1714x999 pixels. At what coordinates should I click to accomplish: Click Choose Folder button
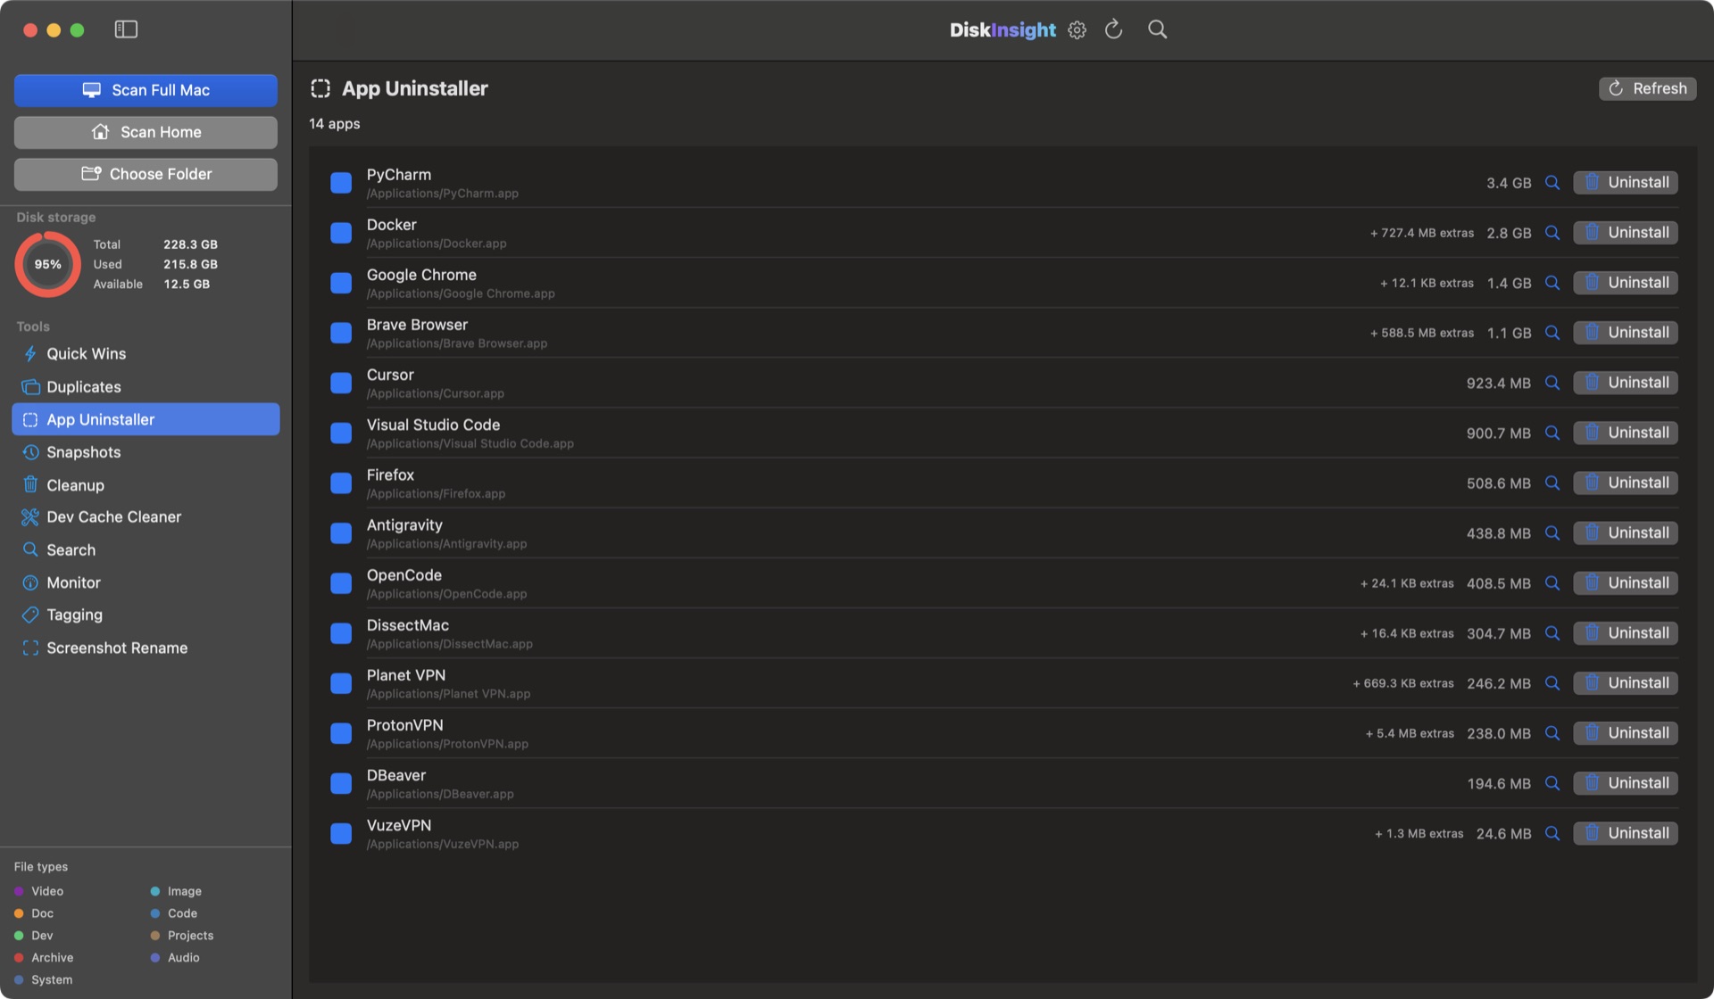coord(146,174)
